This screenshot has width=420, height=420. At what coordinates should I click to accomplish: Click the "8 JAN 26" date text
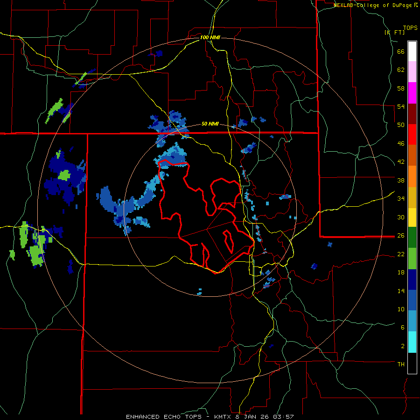(253, 417)
